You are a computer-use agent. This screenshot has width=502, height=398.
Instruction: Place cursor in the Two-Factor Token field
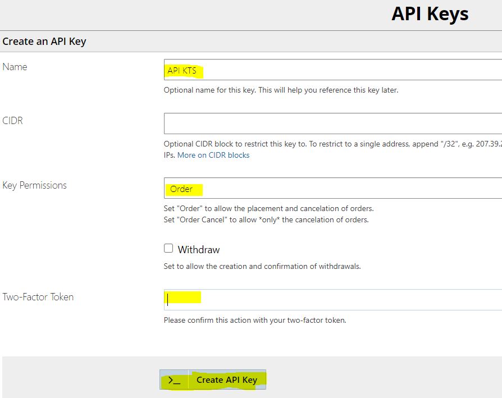coord(332,299)
